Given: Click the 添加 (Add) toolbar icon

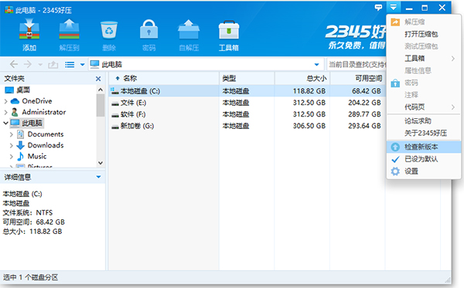Looking at the screenshot, I should (29, 35).
